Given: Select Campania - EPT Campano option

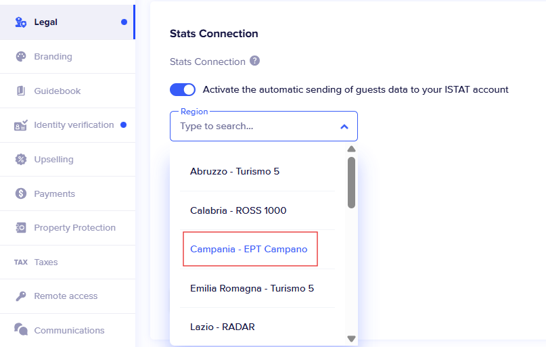Looking at the screenshot, I should (x=249, y=249).
